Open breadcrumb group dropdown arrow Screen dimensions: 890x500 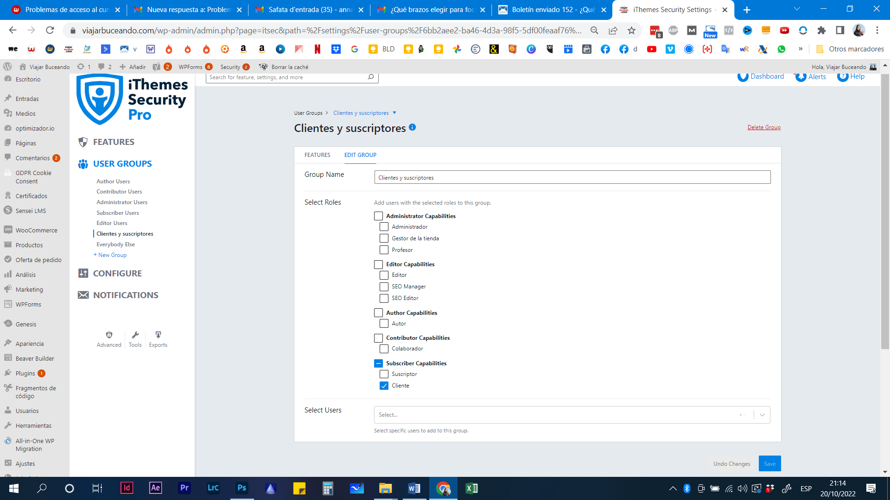(394, 113)
